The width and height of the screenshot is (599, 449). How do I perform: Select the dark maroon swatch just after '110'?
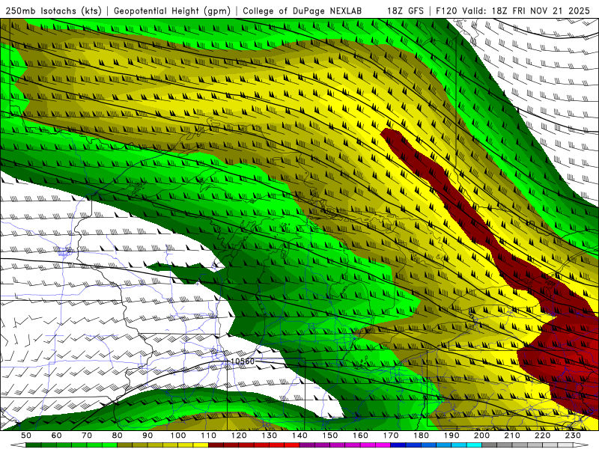click(216, 445)
